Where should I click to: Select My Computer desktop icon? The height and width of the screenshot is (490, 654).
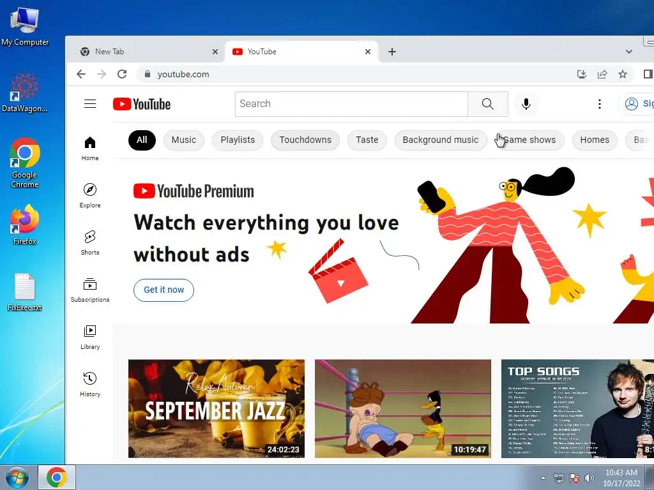(25, 26)
